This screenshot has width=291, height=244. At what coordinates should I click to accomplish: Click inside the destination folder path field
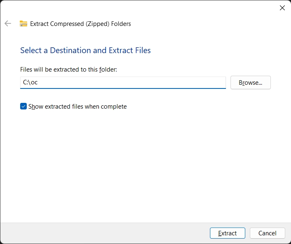123,82
